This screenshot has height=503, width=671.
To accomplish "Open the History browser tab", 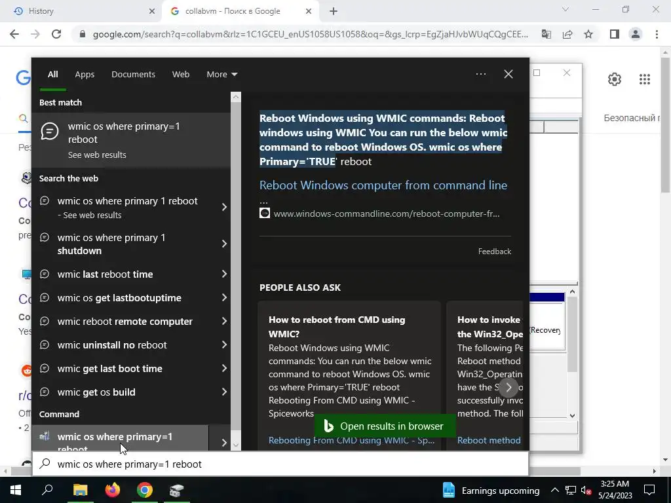I will [x=81, y=11].
